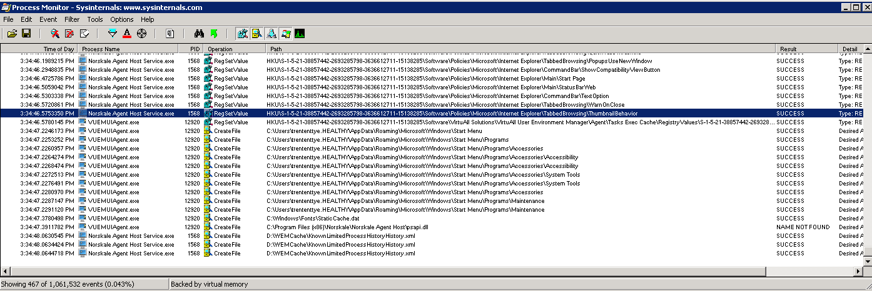Toggle event capture magnifier button
The width and height of the screenshot is (872, 291).
pyautogui.click(x=55, y=33)
